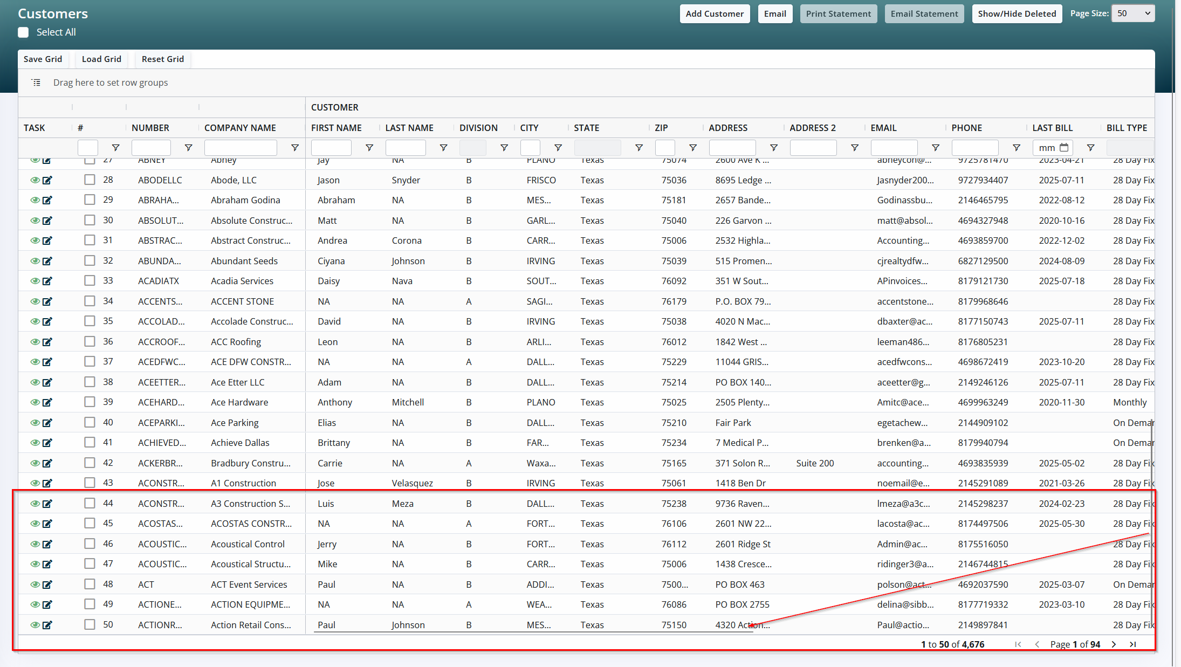Open filter menu for City column
This screenshot has height=667, width=1181.
[558, 148]
